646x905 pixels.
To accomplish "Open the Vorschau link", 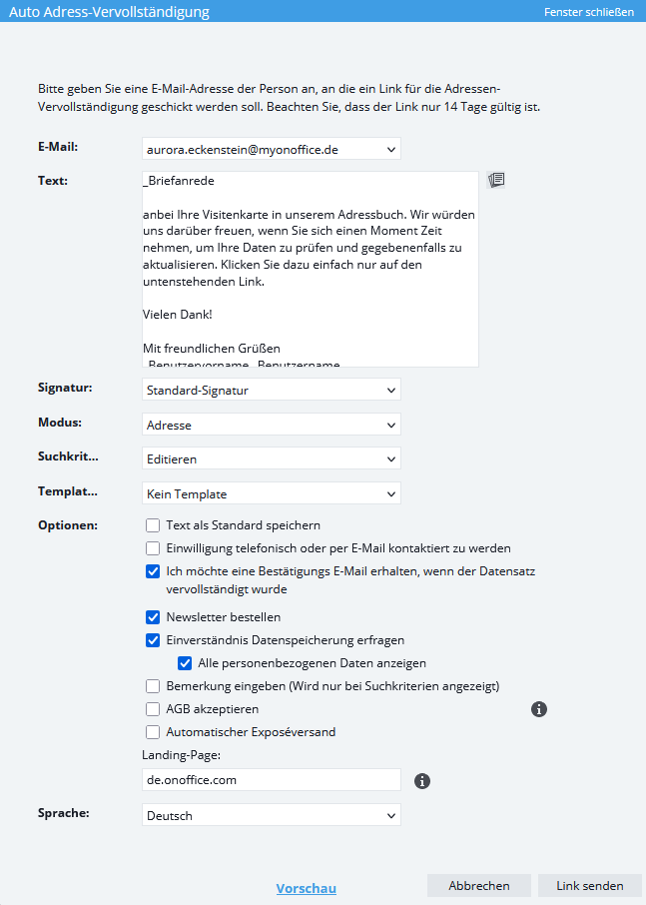I will [307, 888].
